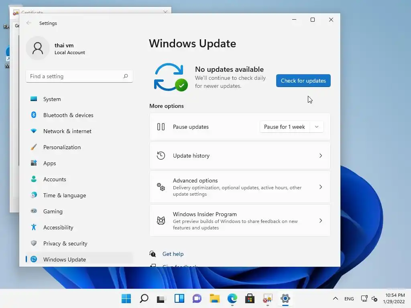
Task: Select Accounts label in sidebar
Action: point(55,179)
